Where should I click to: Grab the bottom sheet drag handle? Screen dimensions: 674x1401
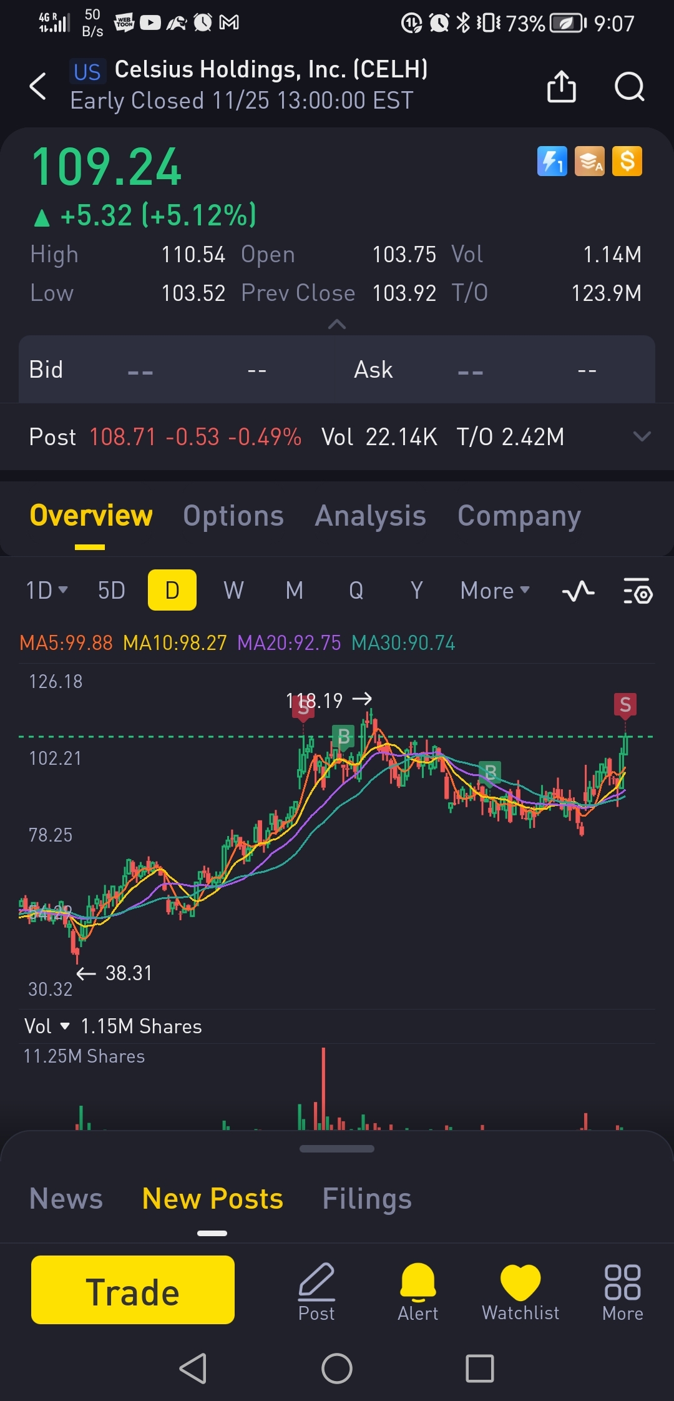tap(337, 1148)
